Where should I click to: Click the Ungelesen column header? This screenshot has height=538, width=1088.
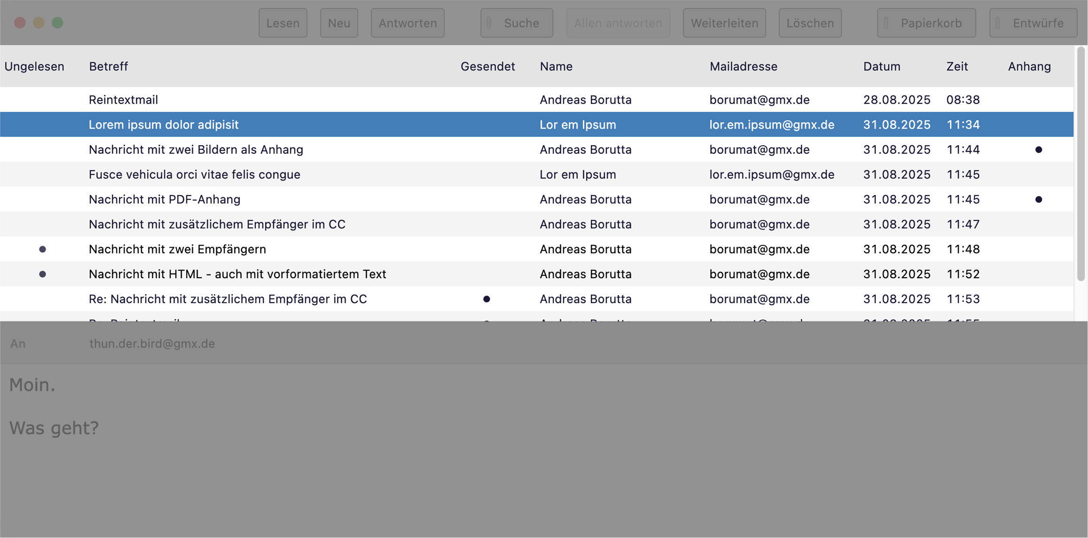pos(34,66)
